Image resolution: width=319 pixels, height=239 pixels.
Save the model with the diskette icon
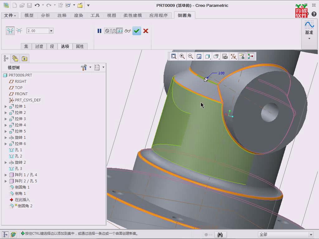[30, 5]
